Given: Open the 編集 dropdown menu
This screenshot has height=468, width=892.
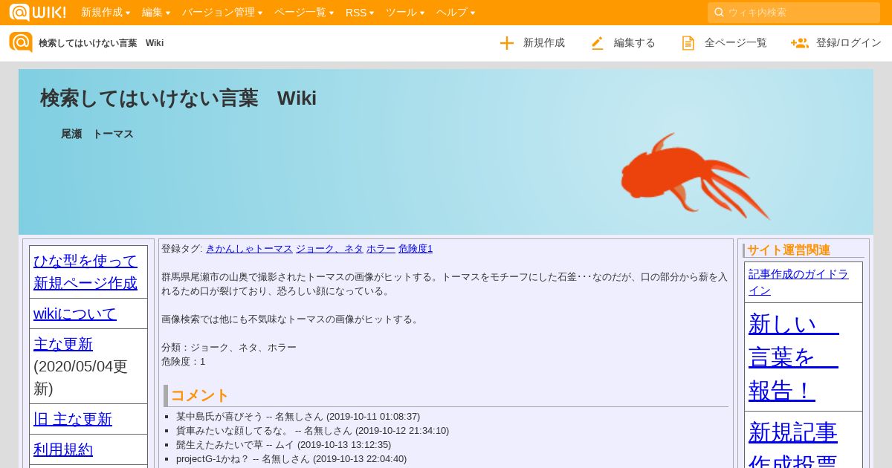Looking at the screenshot, I should (156, 13).
